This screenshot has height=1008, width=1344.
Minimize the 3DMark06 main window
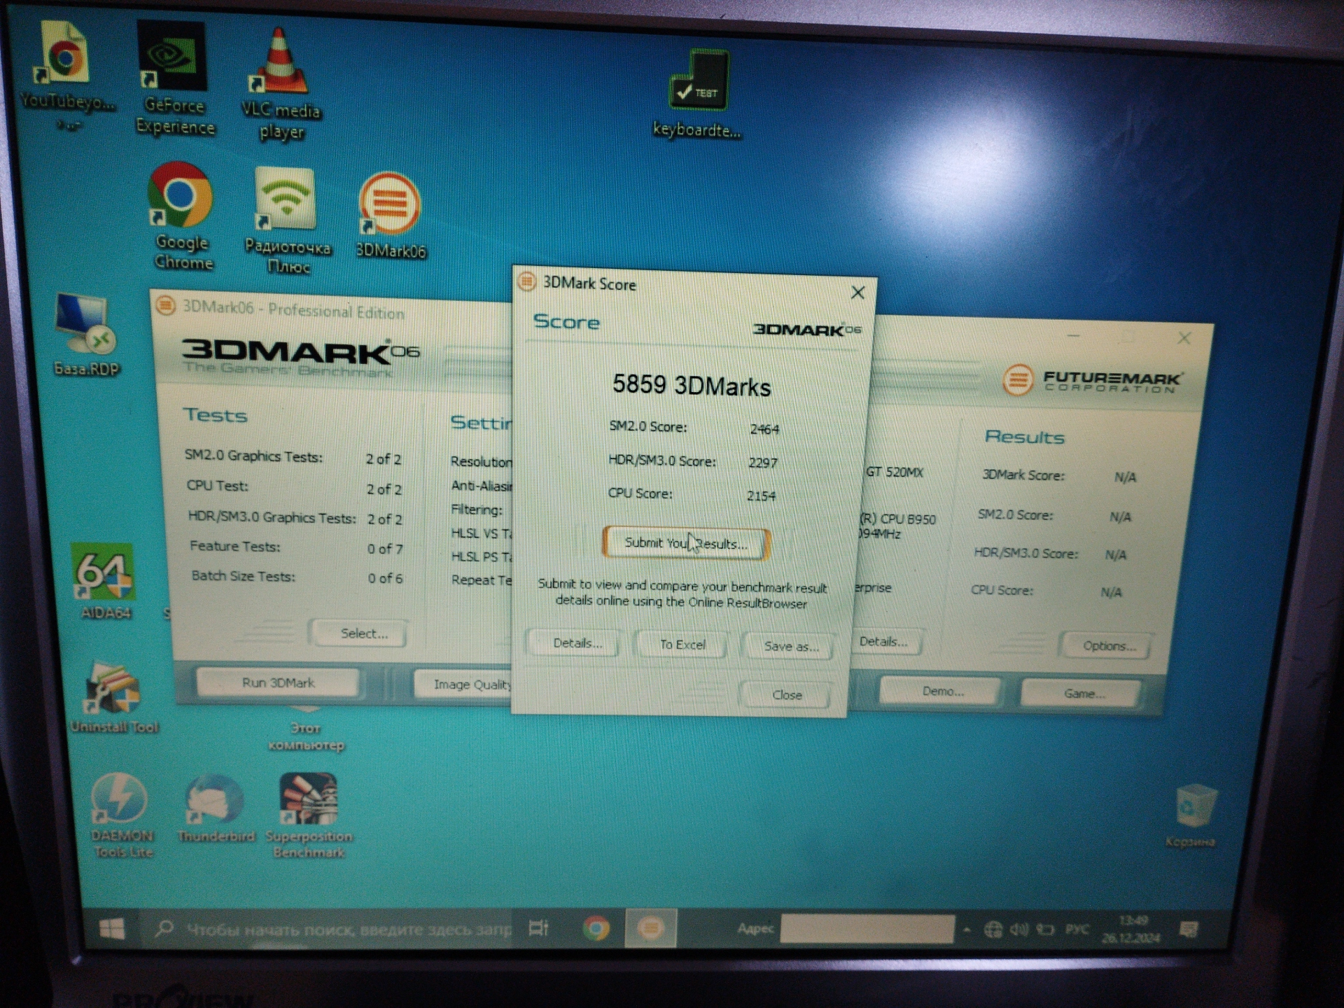(1073, 336)
